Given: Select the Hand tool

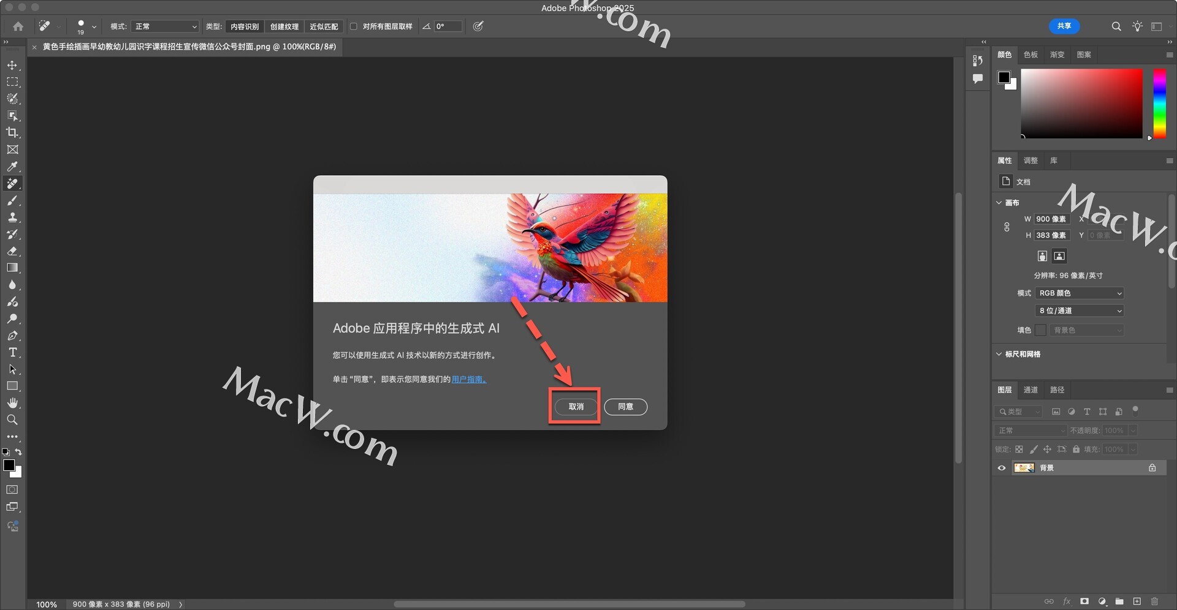Looking at the screenshot, I should 12,403.
